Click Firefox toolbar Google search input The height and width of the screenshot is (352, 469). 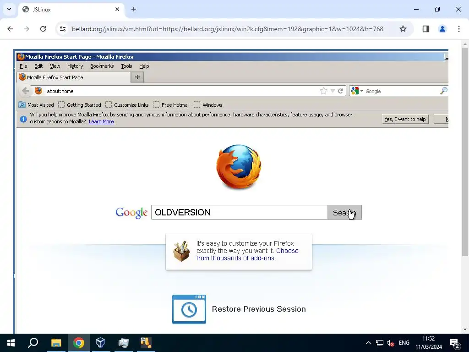click(x=402, y=91)
